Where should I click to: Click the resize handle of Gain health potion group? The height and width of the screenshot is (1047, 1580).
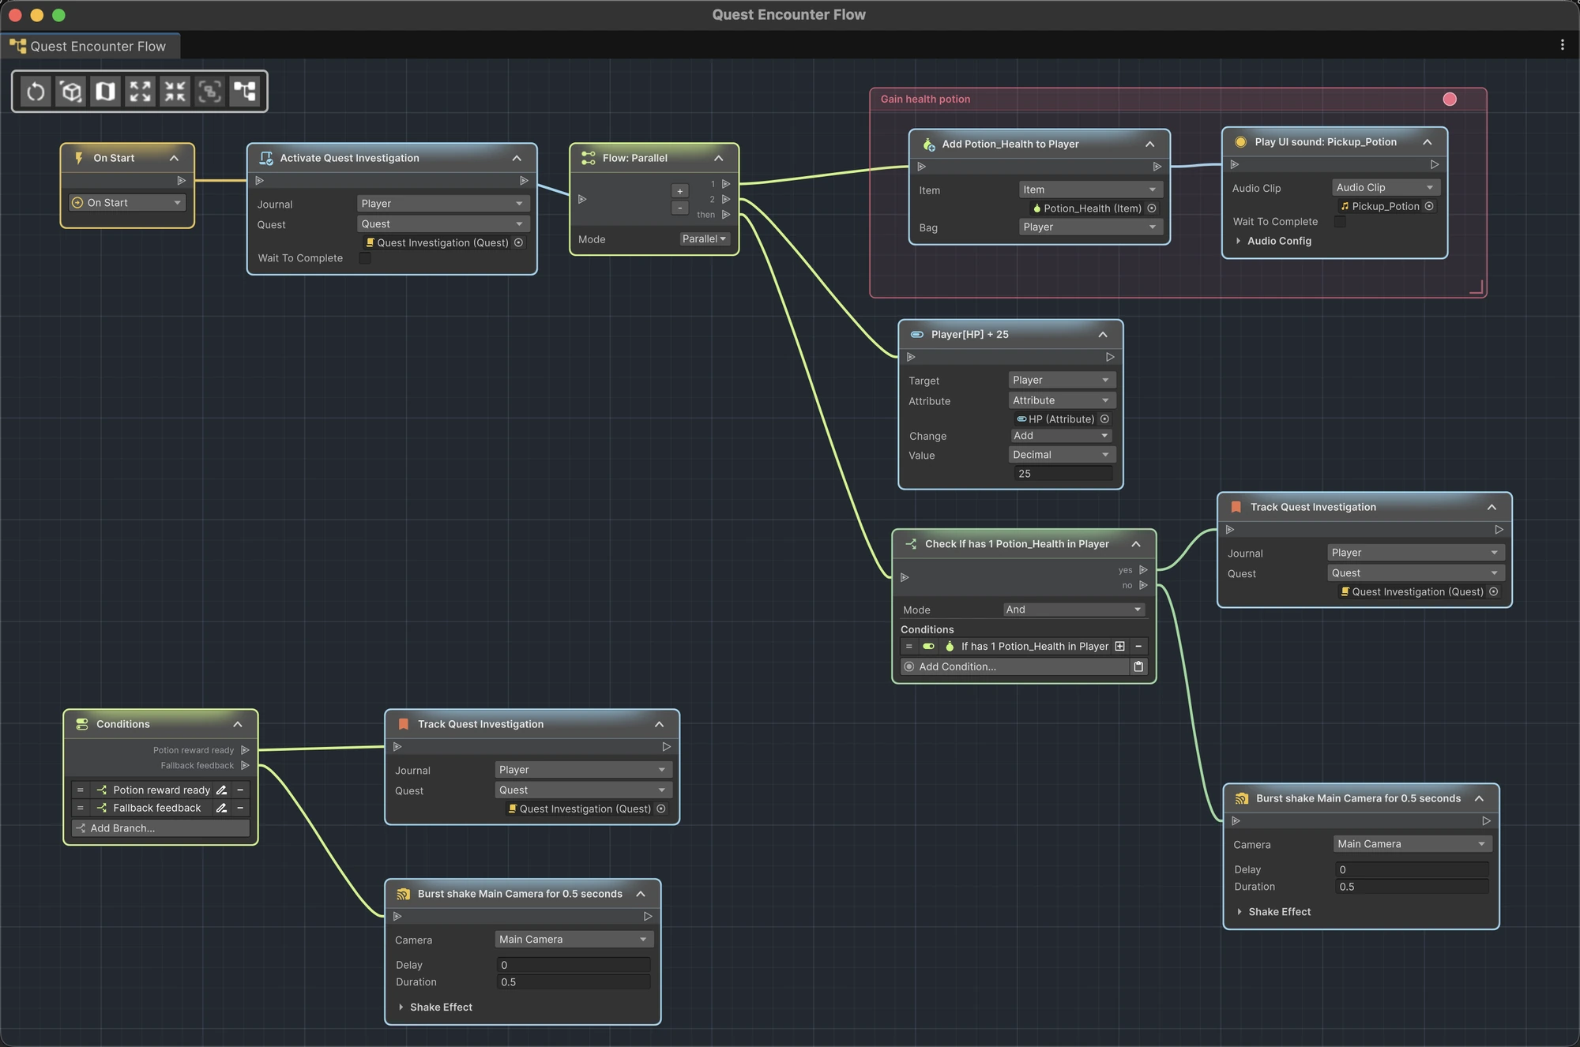tap(1477, 287)
